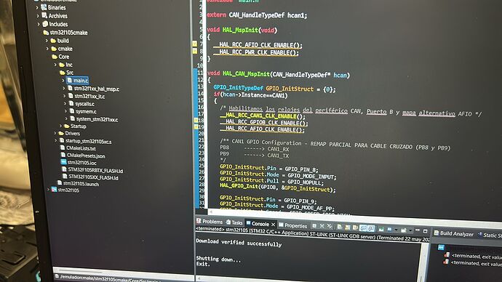502x282 pixels.
Task: Expand the Inc folder
Action: [55, 65]
